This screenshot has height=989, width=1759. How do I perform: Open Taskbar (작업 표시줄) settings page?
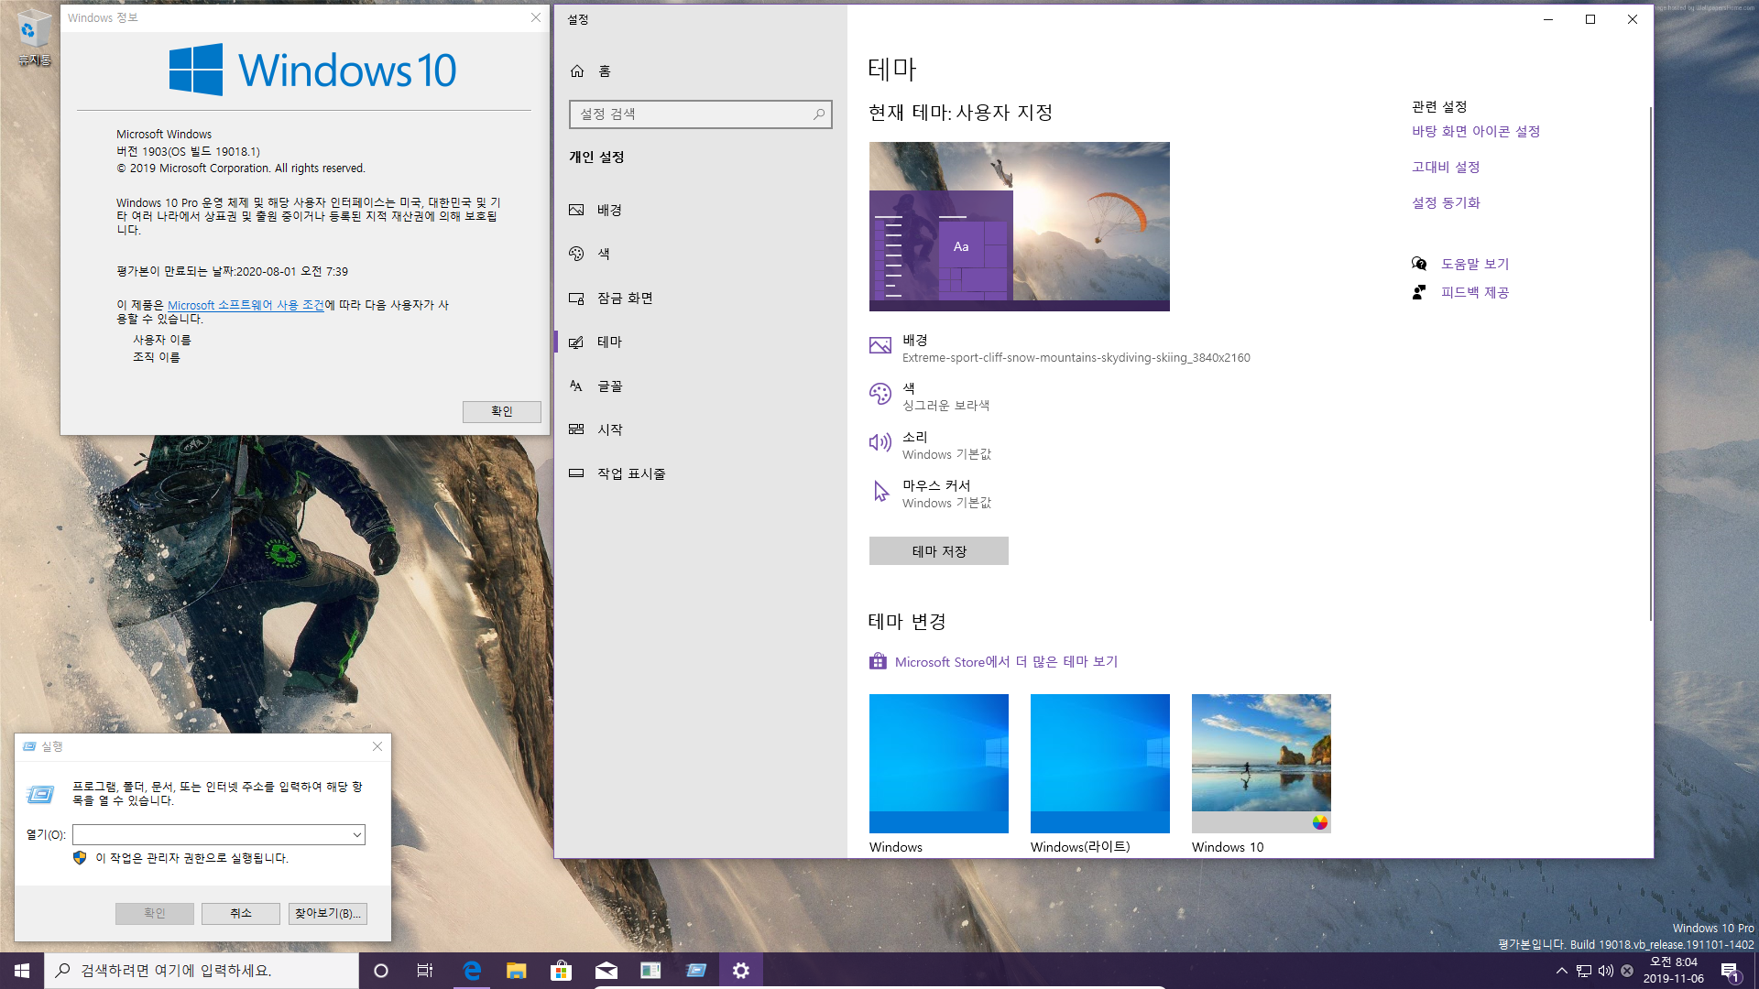(700, 473)
